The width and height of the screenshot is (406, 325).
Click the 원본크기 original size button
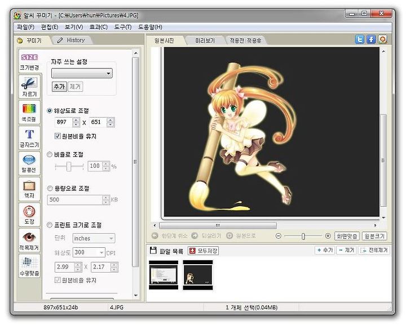coord(374,236)
